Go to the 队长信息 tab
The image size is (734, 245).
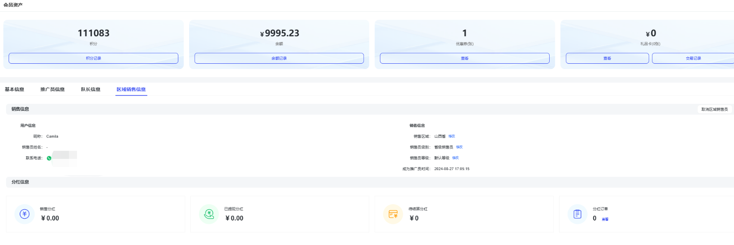pyautogui.click(x=90, y=90)
